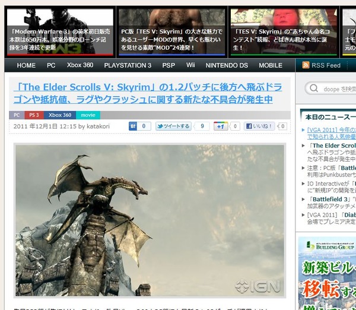Open the Battlefield 3 weapon attachment item
356x310 pixels.
pos(331,203)
